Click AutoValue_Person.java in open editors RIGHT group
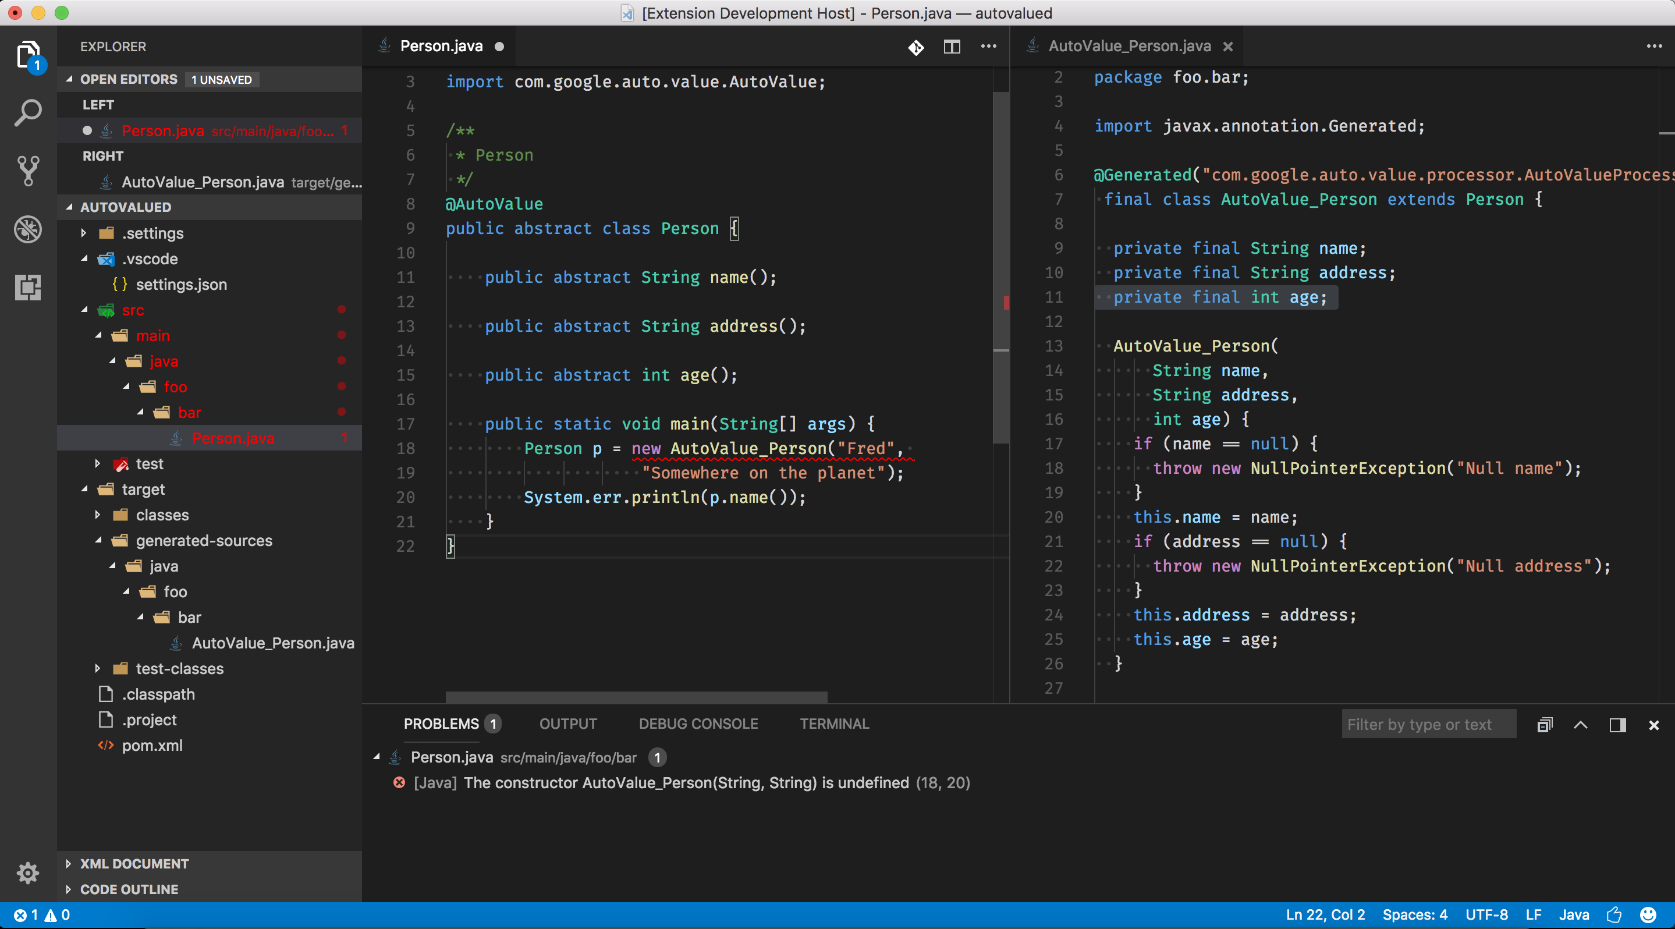The width and height of the screenshot is (1675, 929). [x=210, y=183]
